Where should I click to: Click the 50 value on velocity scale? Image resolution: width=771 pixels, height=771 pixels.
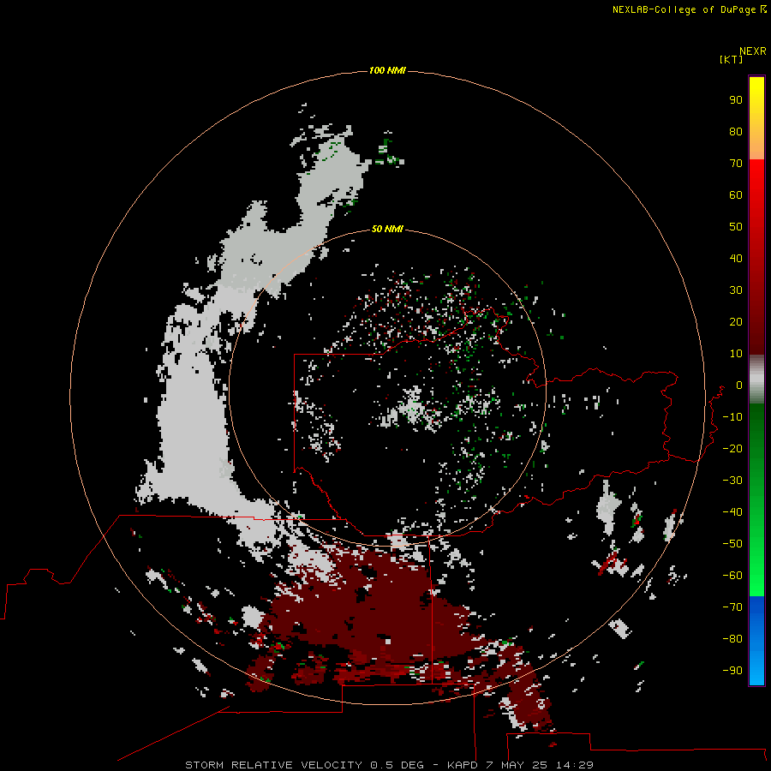pyautogui.click(x=736, y=227)
